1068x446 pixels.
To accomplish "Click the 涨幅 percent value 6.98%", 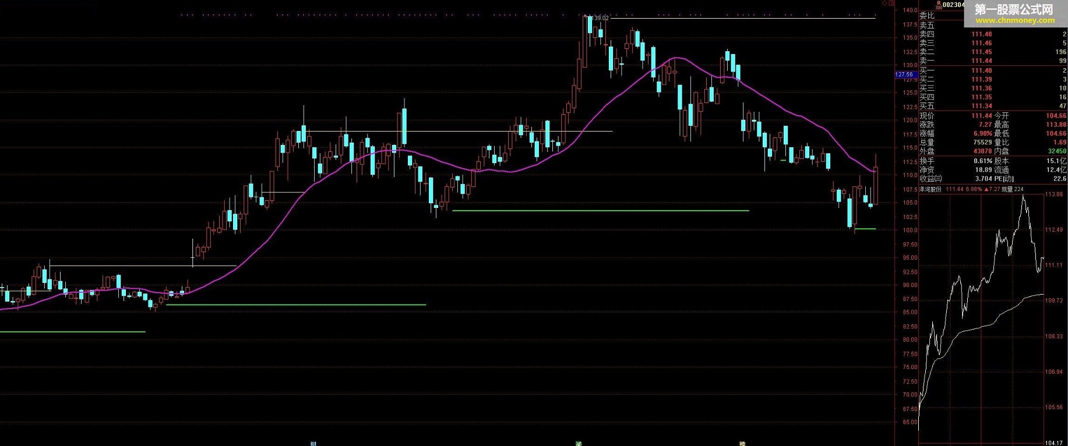I will click(x=982, y=133).
